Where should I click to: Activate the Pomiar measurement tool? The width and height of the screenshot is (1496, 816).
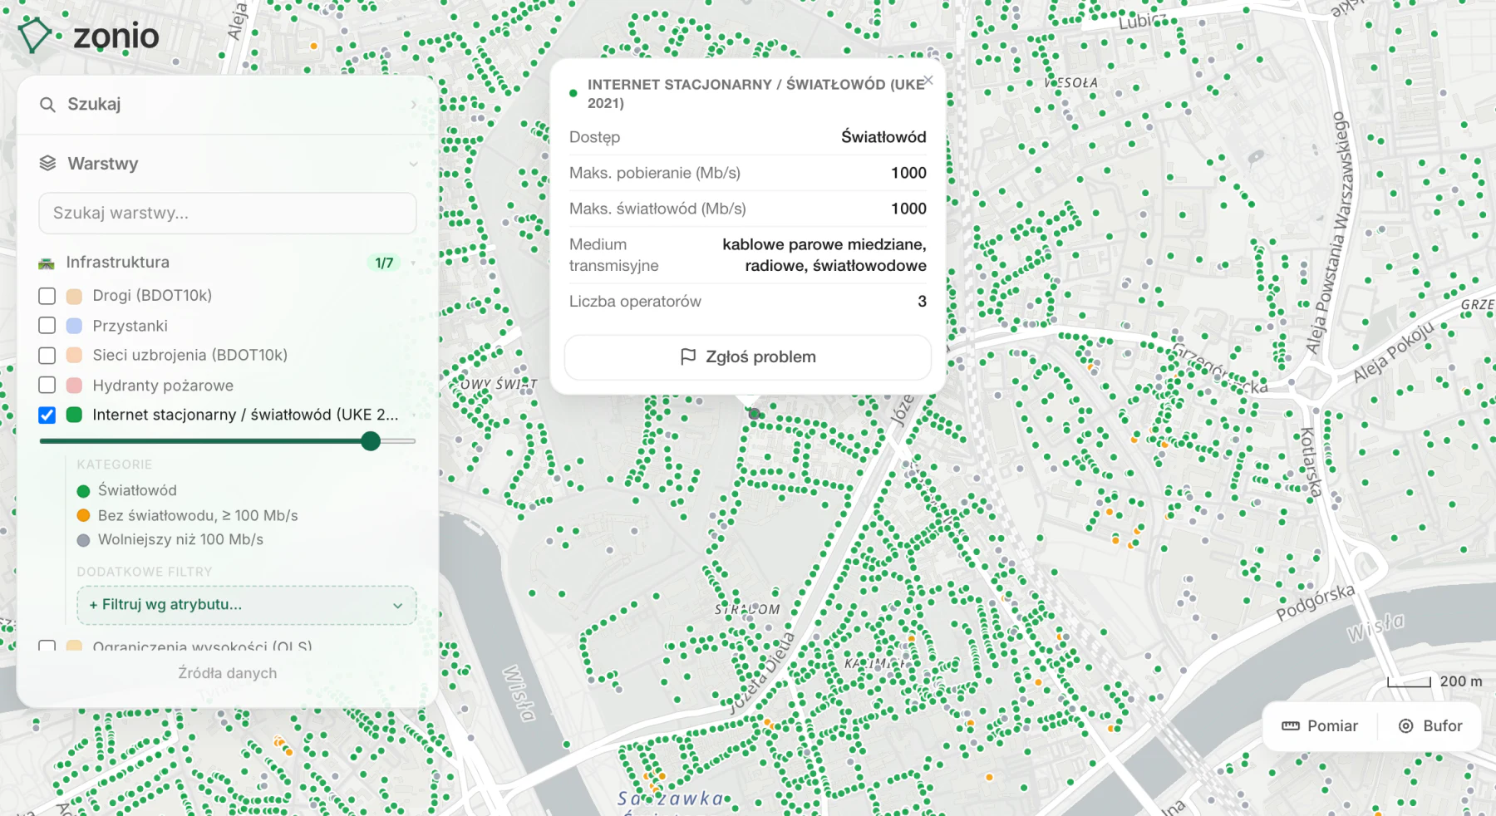(x=1320, y=726)
